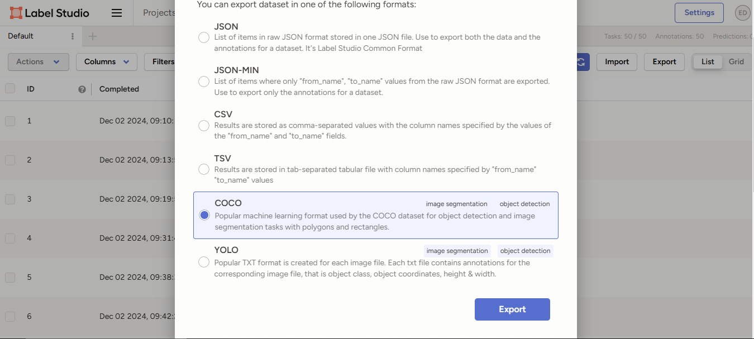Select the TSV radio button

coord(204,169)
